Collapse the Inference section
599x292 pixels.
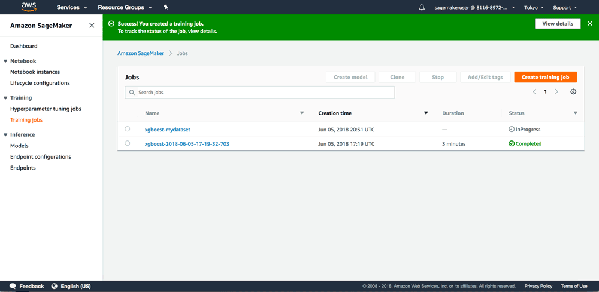[5, 135]
